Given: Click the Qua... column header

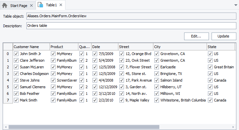Looking at the screenshot, I should pos(85,47).
